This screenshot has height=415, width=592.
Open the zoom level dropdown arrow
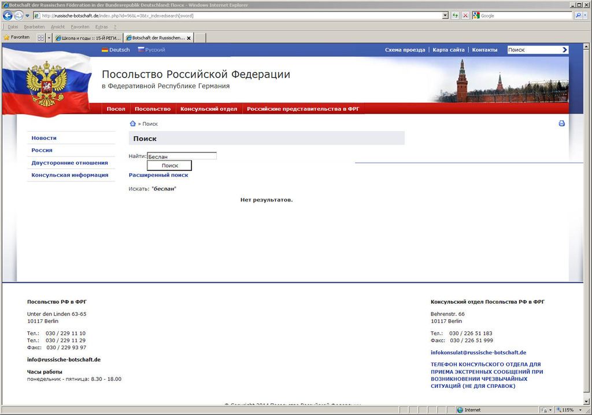click(580, 410)
